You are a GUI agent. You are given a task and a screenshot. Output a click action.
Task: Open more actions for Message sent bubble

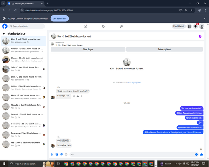(x=82, y=96)
